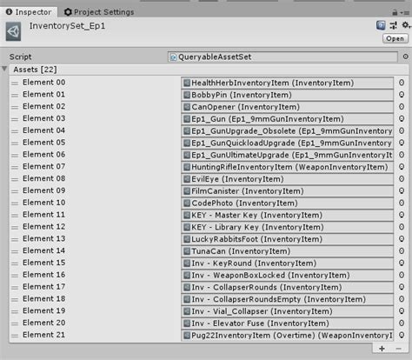Open the object picker for HuntingRifleInventoryItem
Image resolution: width=412 pixels, height=360 pixels.
coord(402,167)
